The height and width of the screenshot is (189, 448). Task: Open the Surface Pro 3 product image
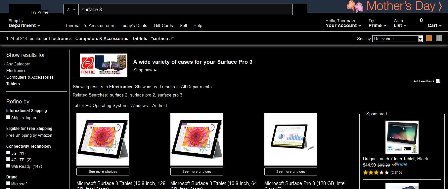tap(291, 139)
